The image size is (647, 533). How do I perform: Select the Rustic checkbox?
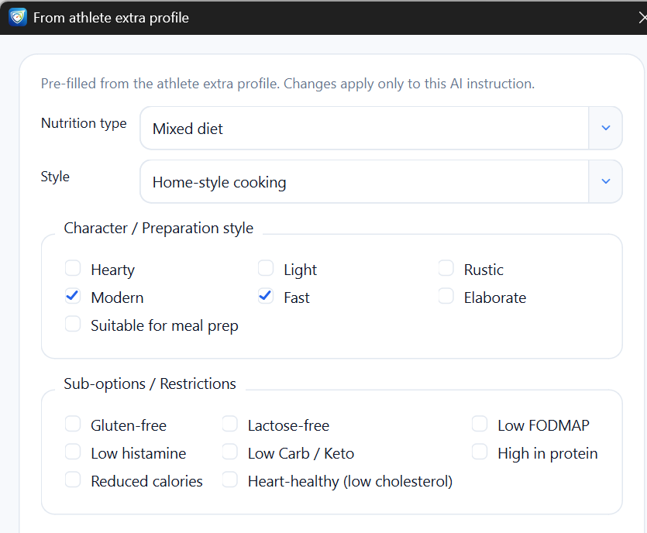[446, 269]
